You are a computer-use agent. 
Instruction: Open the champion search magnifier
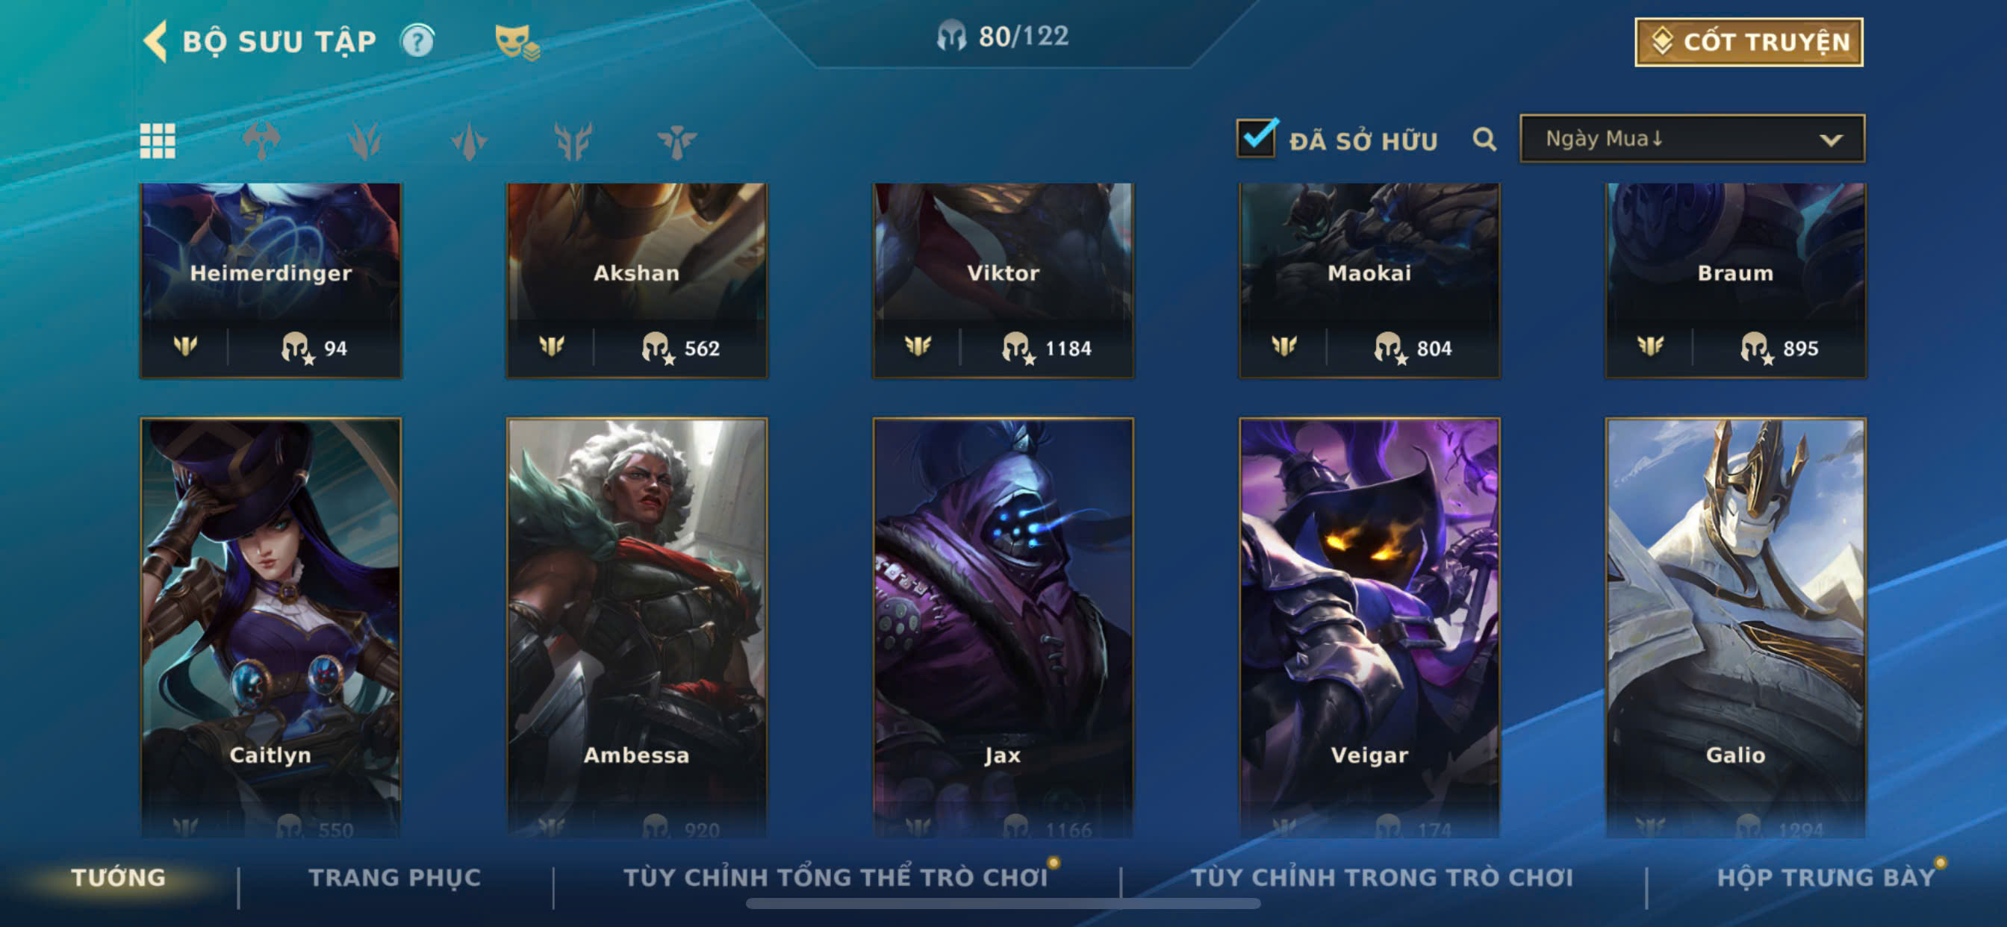tap(1484, 140)
